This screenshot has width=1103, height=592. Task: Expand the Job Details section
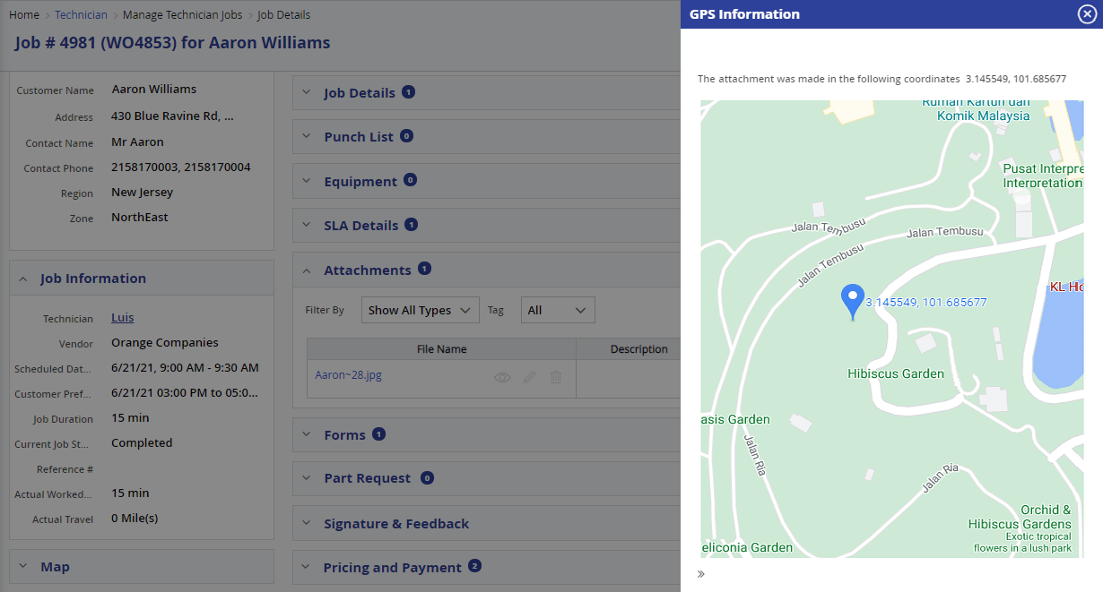[x=359, y=92]
